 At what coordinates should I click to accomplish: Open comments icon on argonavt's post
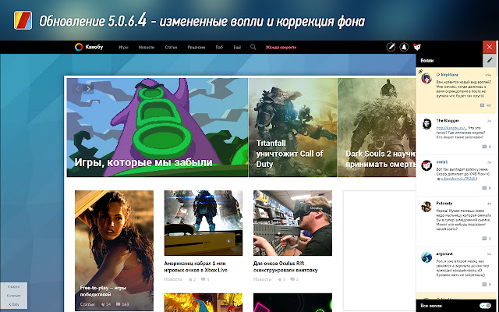(x=484, y=284)
